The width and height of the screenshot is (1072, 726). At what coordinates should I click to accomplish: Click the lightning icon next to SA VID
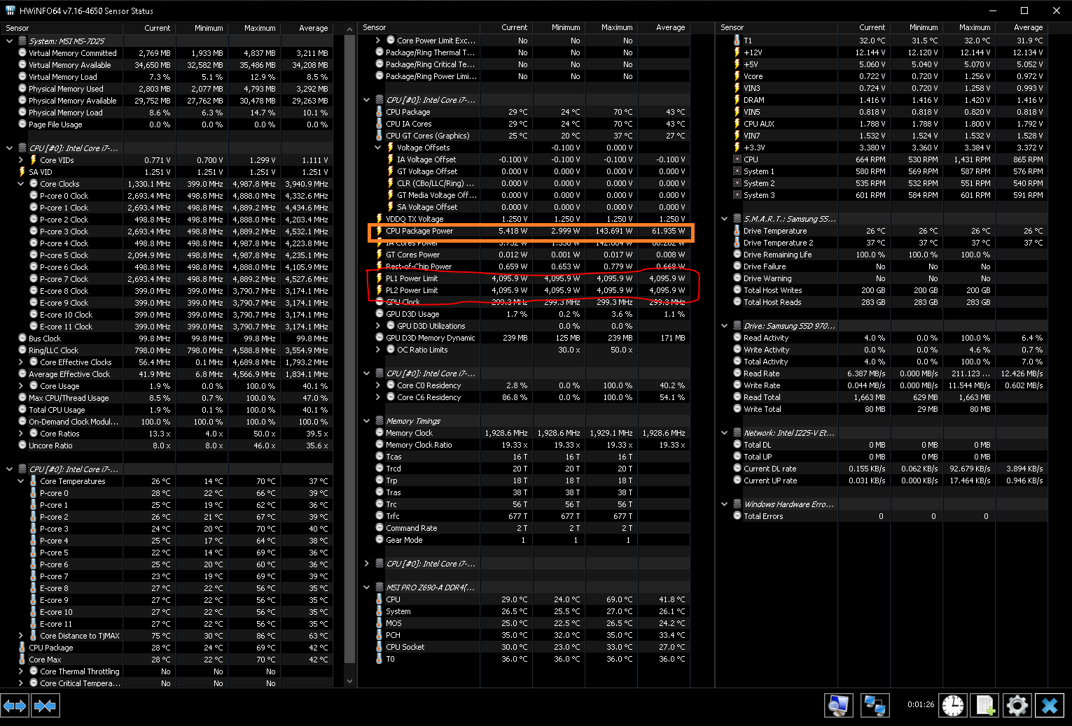pyautogui.click(x=22, y=172)
